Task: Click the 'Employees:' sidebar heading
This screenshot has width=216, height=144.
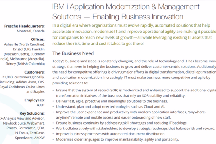Action: tap(35, 100)
